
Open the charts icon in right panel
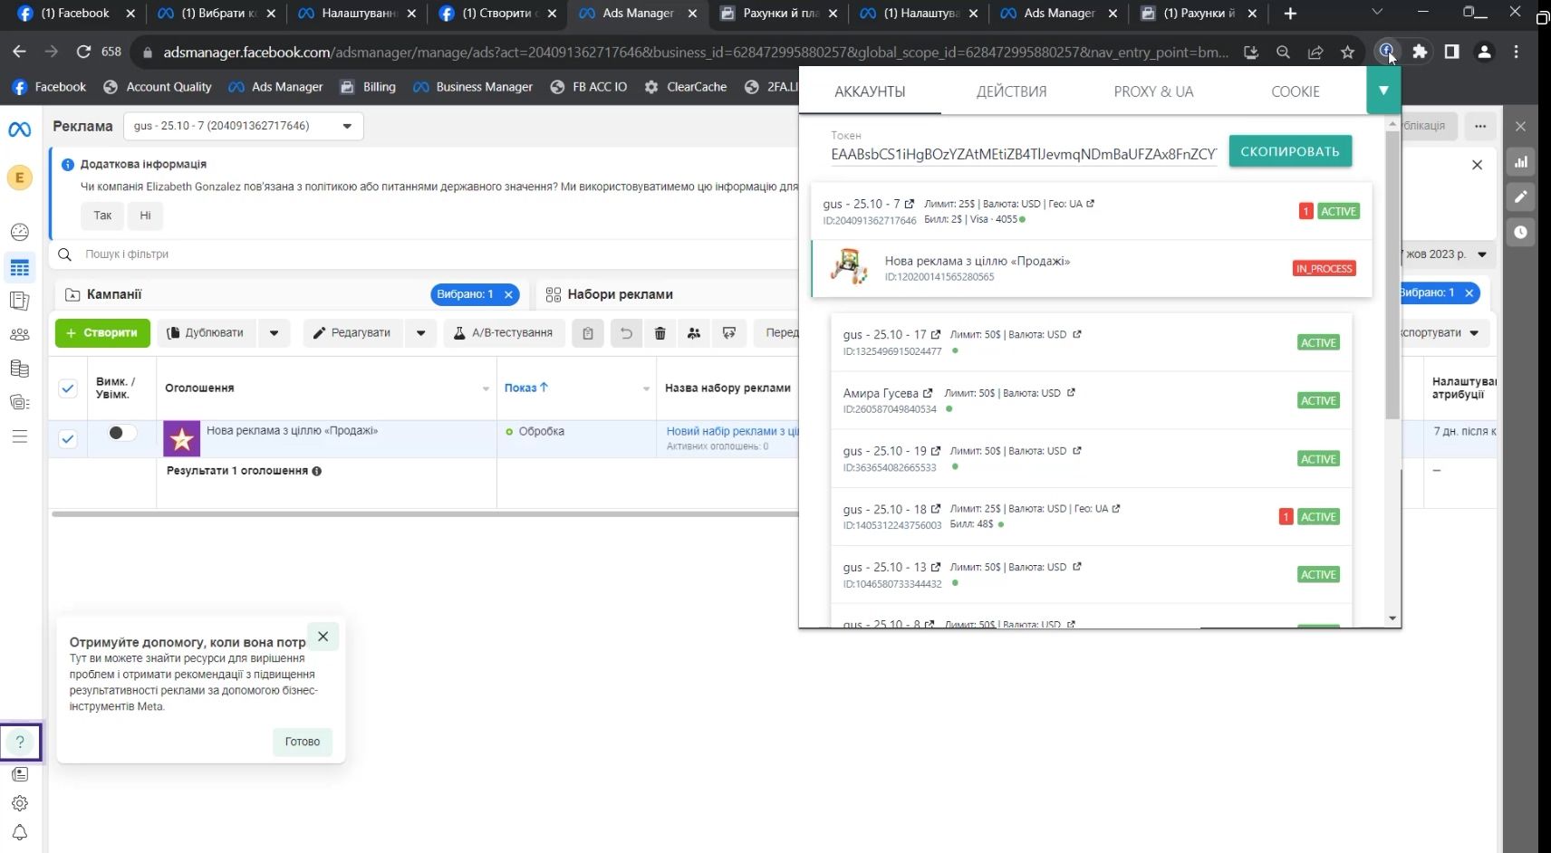1521,162
